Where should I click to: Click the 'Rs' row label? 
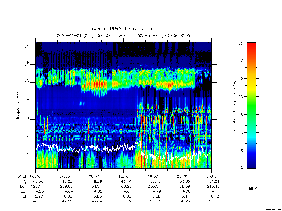coord(24,182)
